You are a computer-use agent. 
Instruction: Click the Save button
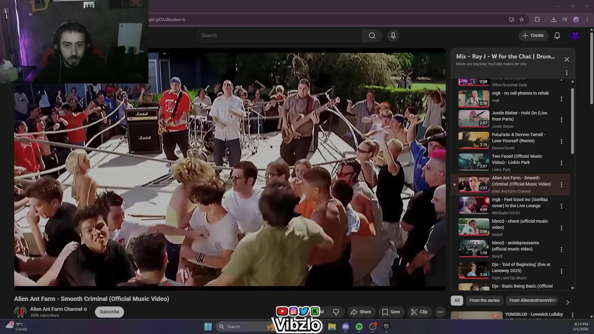tap(391, 312)
